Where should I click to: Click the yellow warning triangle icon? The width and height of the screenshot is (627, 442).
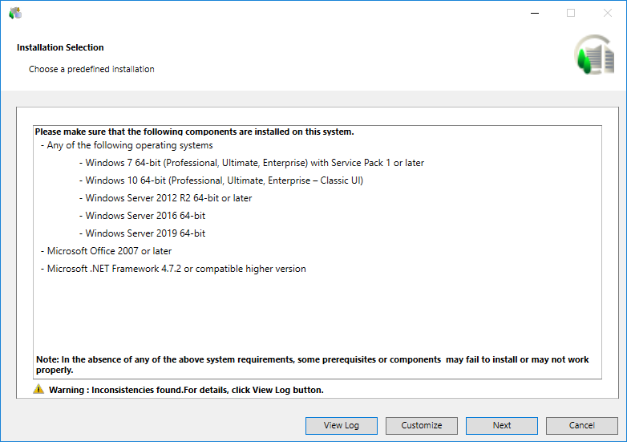38,389
